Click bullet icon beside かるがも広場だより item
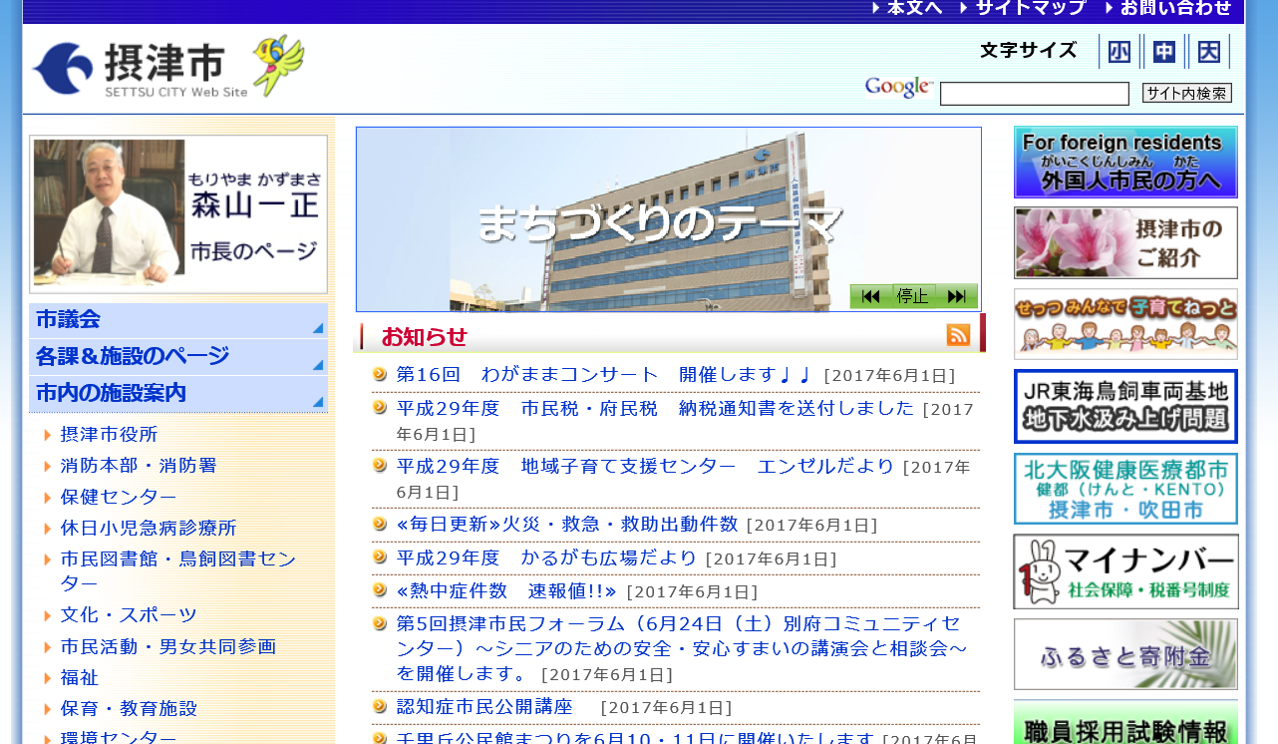 click(x=380, y=556)
